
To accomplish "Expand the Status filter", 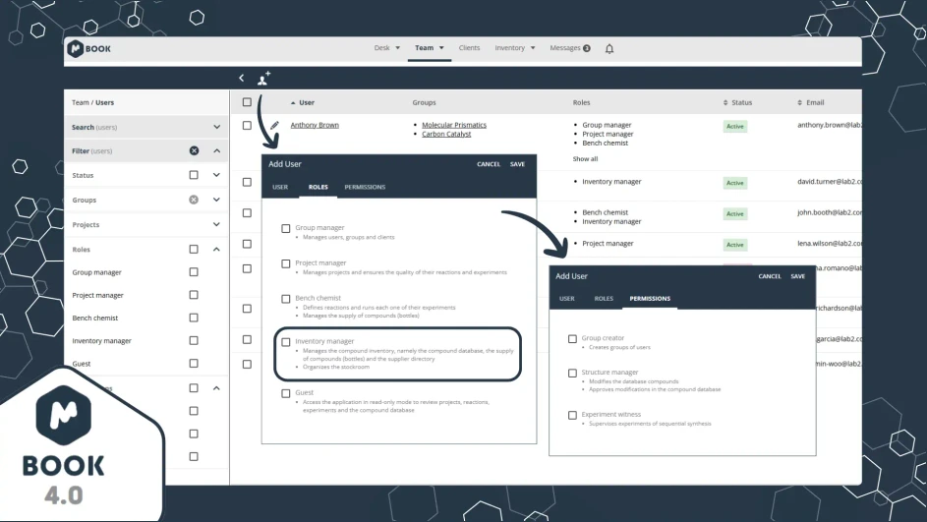I will pyautogui.click(x=216, y=175).
